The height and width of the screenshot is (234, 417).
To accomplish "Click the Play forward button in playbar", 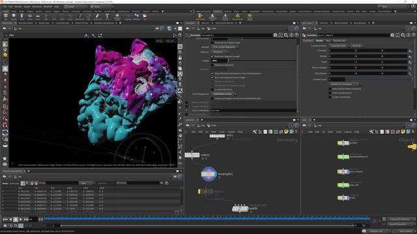I will pyautogui.click(x=20, y=220).
